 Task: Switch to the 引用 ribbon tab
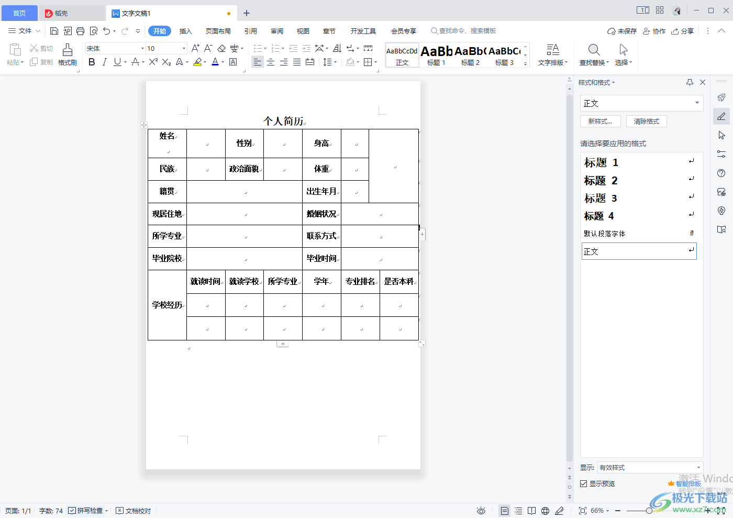(x=251, y=31)
